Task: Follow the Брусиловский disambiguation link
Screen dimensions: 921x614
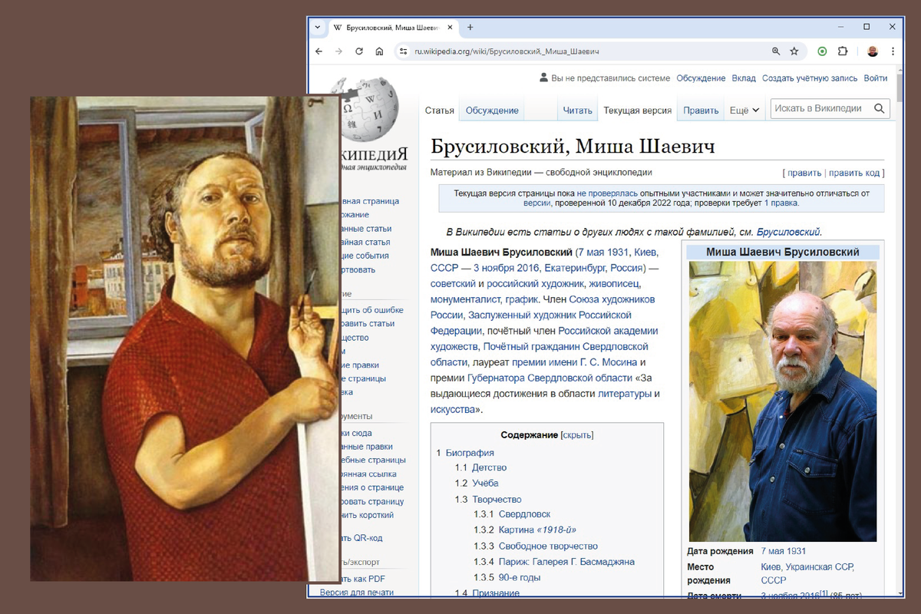Action: click(788, 232)
